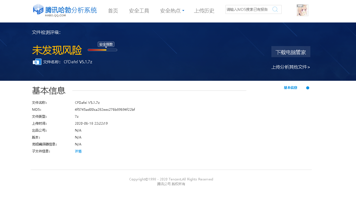Viewport: 356px width, 219px height.
Task: Click the Tencent Habo analysis system logo
Action: pos(65,10)
